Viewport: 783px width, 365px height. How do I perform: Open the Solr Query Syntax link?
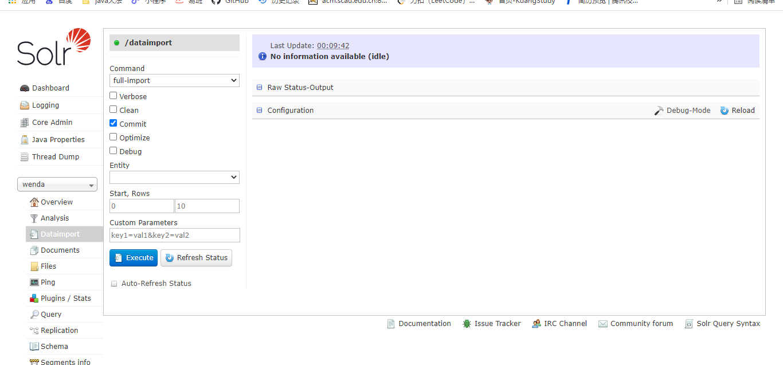[x=729, y=324]
